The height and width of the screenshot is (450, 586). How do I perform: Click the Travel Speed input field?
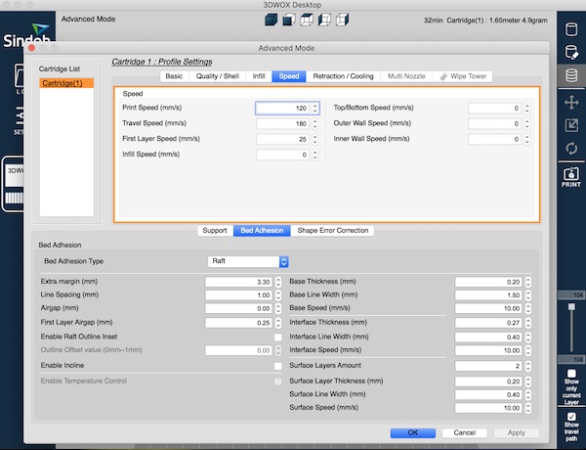(283, 124)
